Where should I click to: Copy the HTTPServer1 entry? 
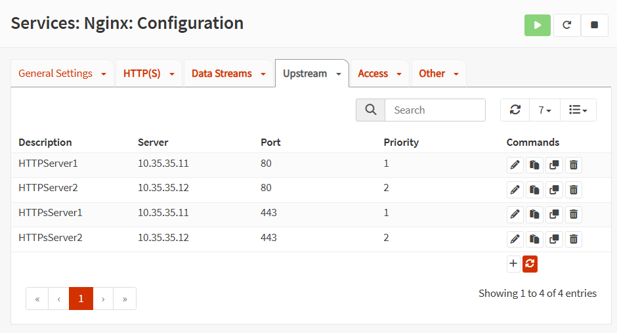(x=534, y=165)
